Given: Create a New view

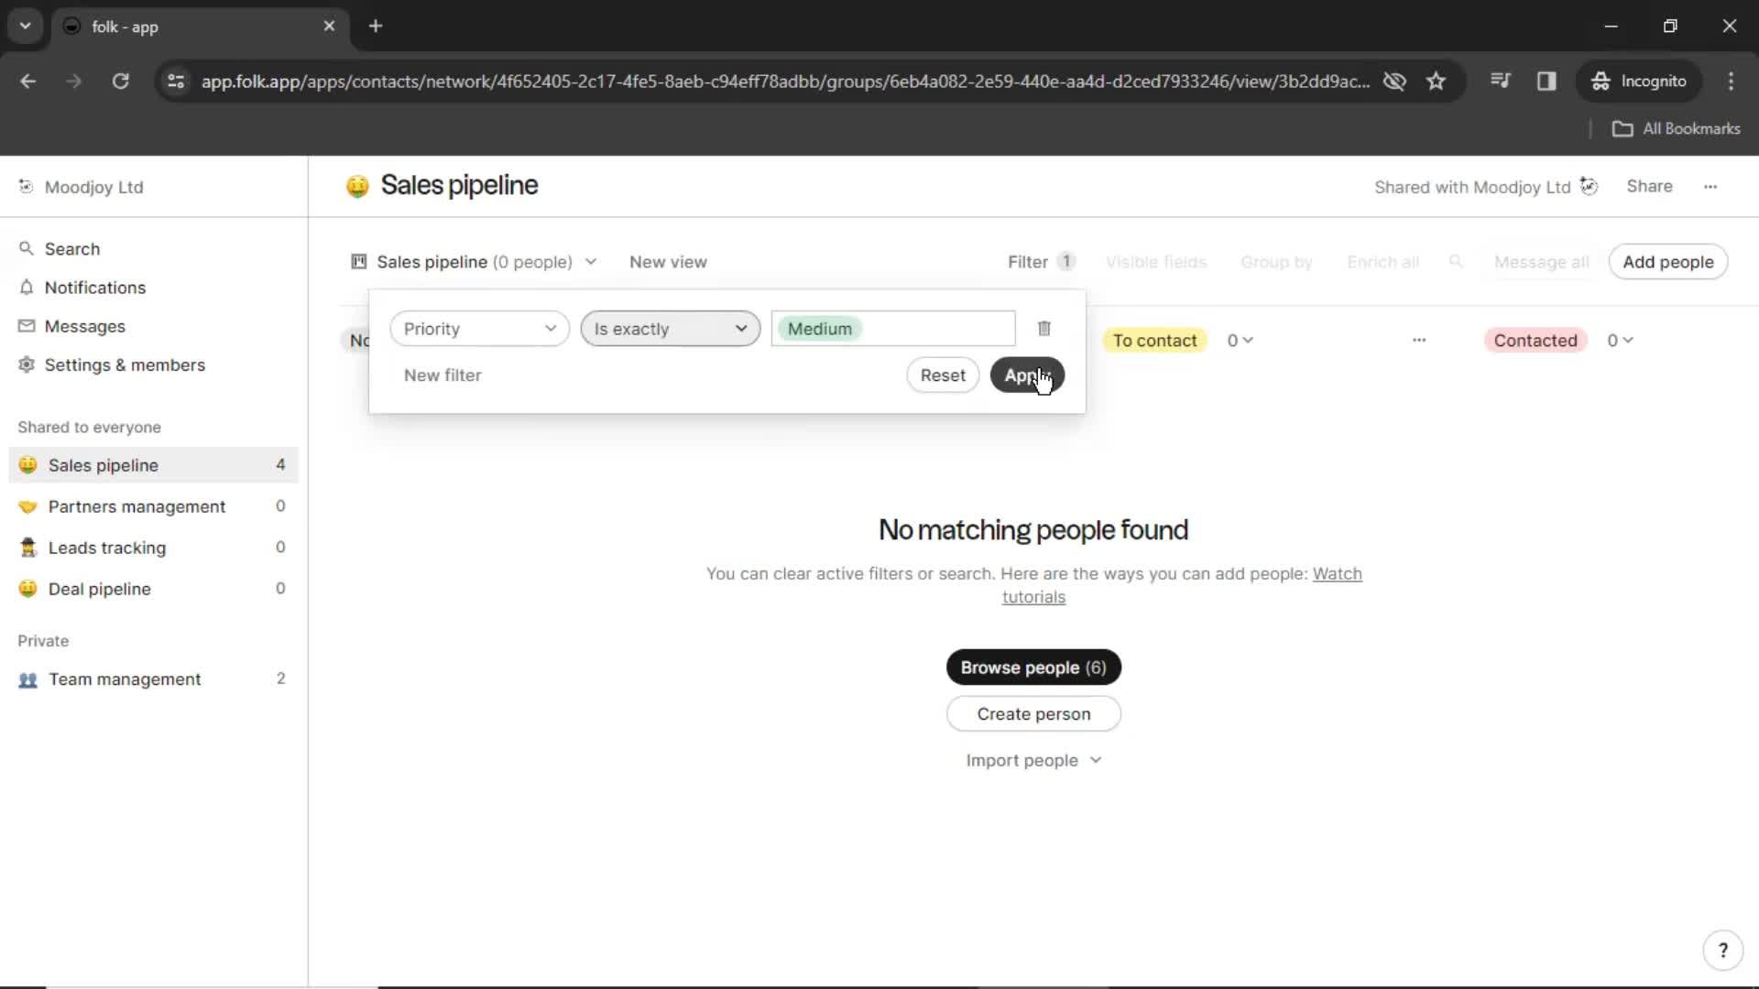Looking at the screenshot, I should pyautogui.click(x=668, y=262).
